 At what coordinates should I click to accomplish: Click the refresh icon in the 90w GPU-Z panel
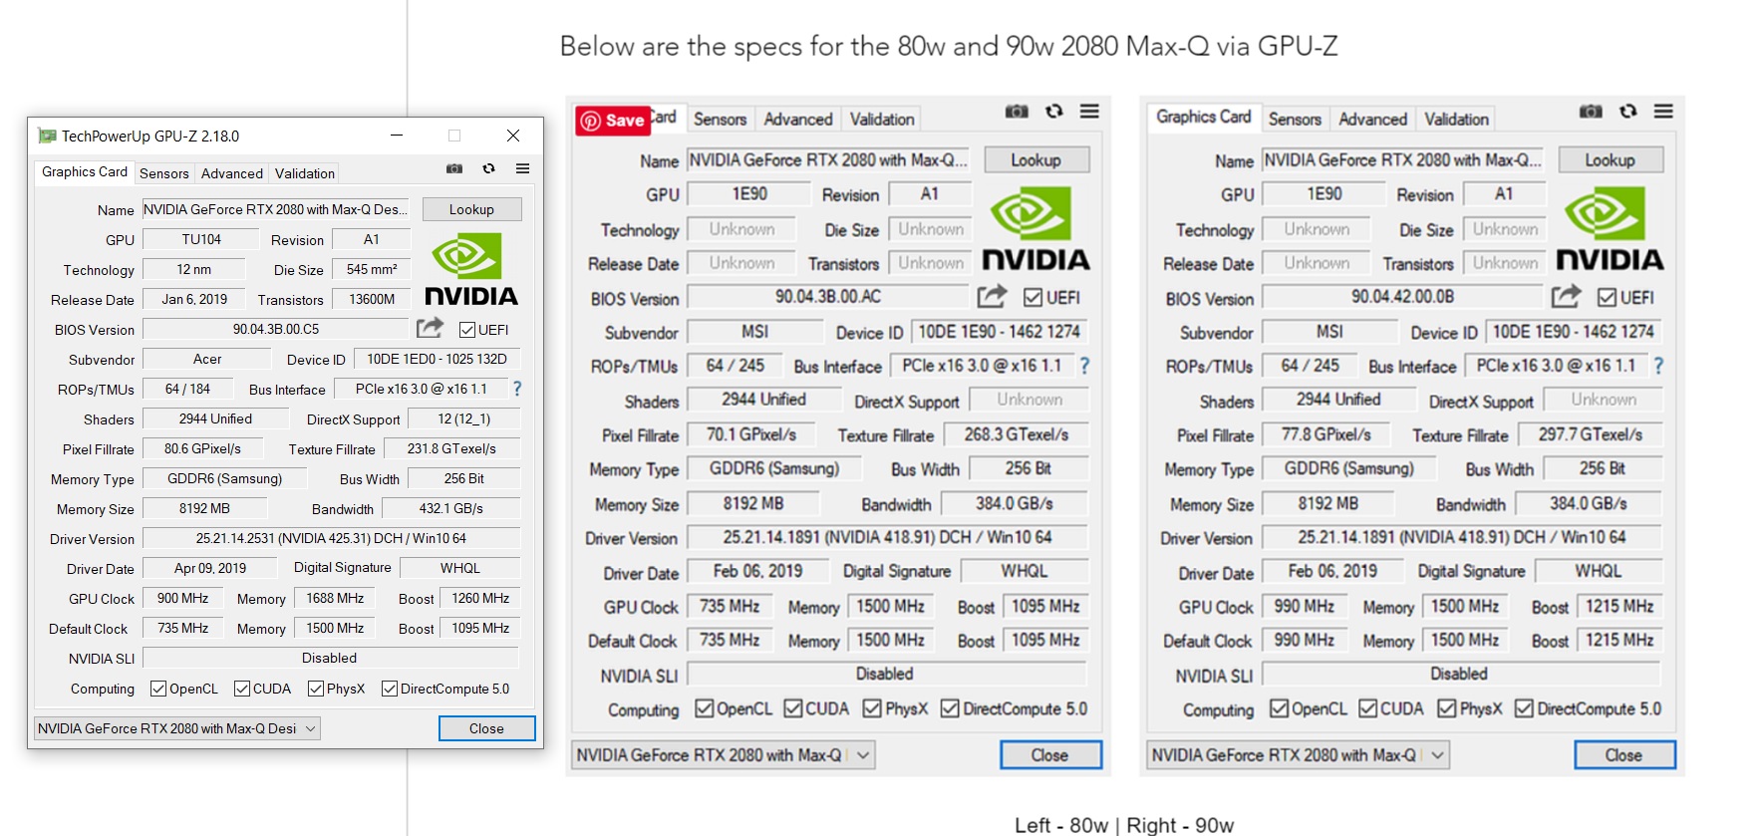click(x=1628, y=112)
